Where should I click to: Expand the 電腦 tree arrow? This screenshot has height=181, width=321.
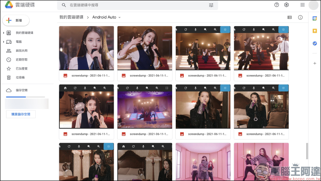(4, 42)
